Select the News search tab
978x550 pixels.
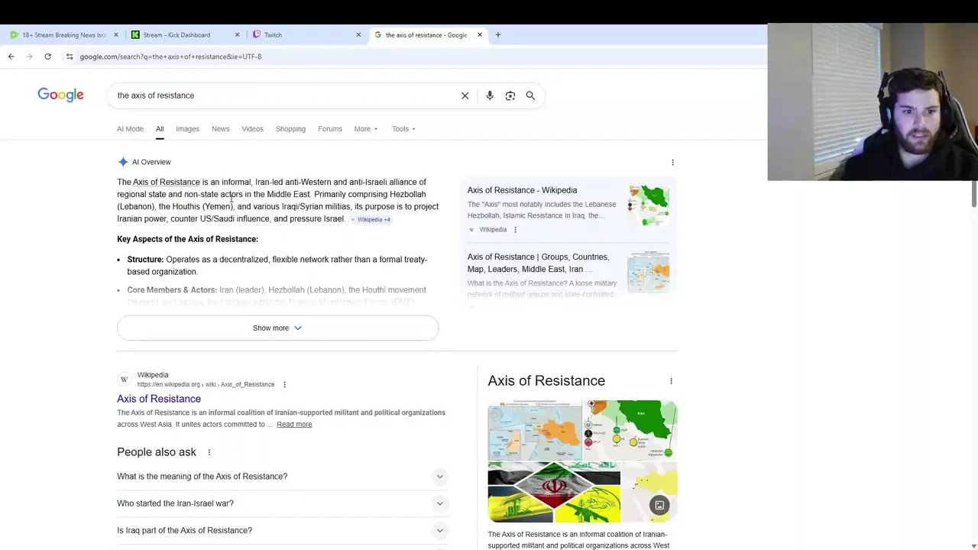(220, 128)
